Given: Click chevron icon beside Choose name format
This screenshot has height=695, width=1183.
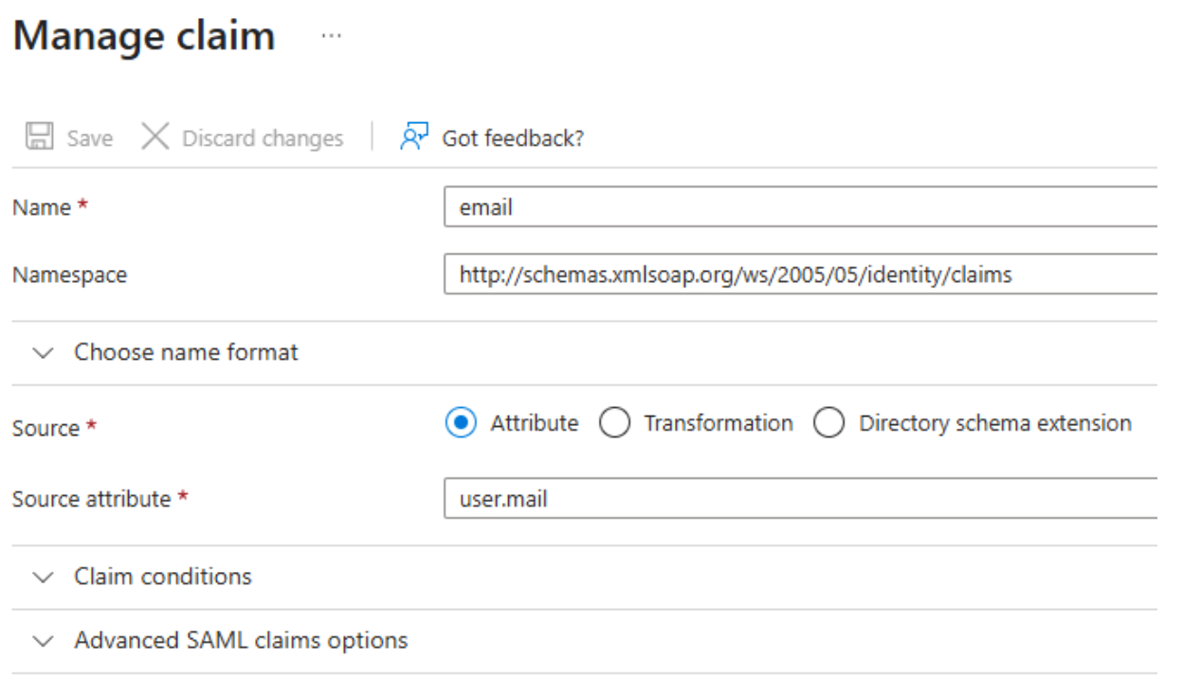Looking at the screenshot, I should coord(43,353).
